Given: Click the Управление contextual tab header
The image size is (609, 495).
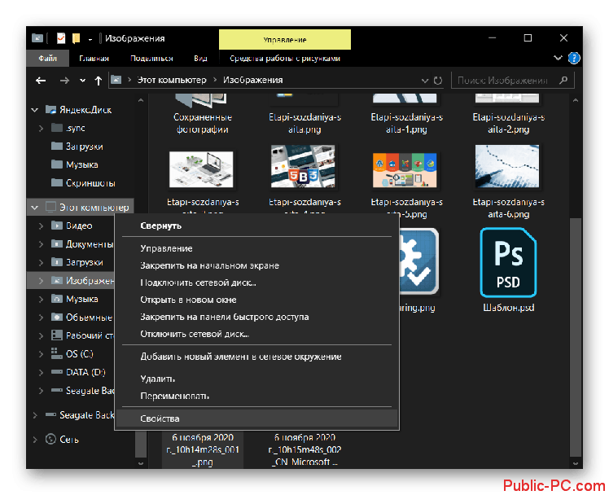Looking at the screenshot, I should point(285,39).
